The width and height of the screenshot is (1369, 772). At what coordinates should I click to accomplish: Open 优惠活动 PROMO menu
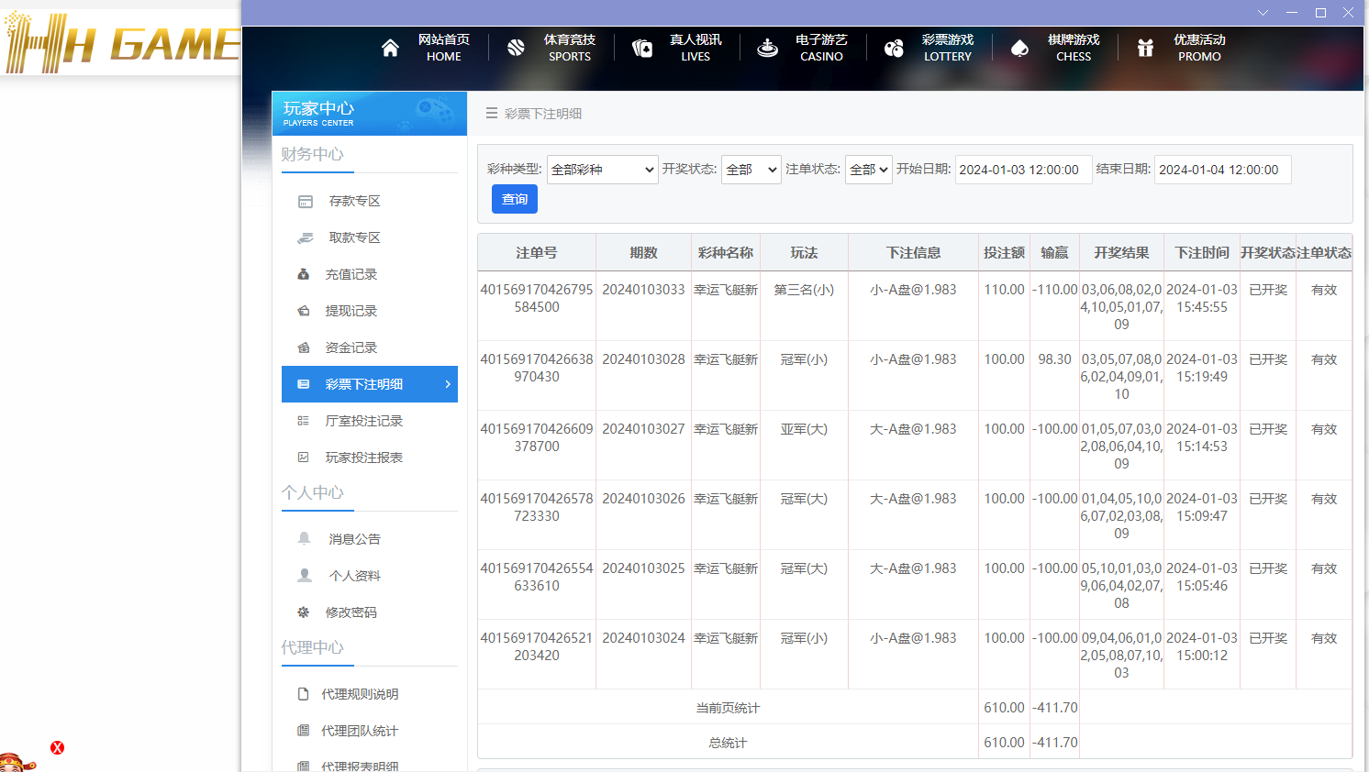tap(1199, 48)
